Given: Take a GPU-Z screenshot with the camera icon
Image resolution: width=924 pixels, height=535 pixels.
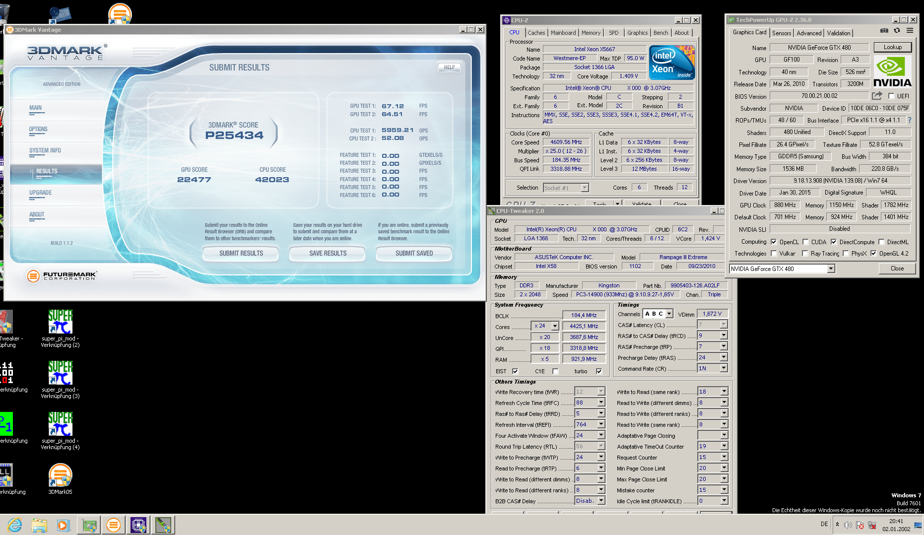Looking at the screenshot, I should point(884,31).
